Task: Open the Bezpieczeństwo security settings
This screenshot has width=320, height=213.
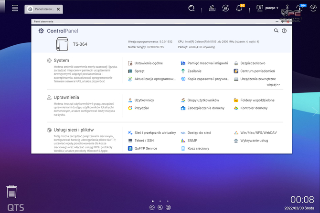Action: pyautogui.click(x=249, y=63)
